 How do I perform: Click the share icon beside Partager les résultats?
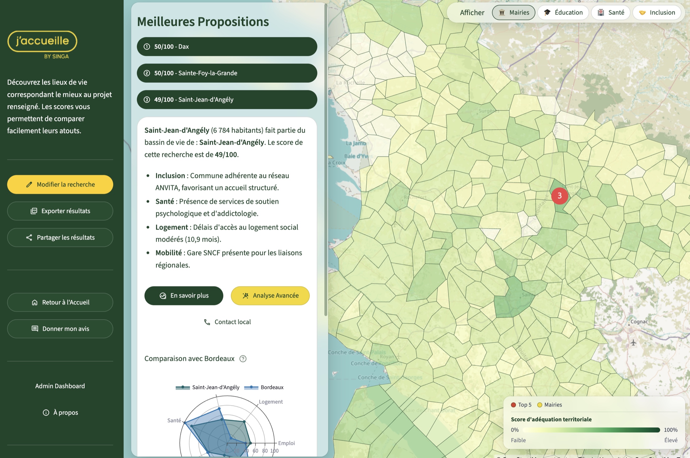coord(29,238)
